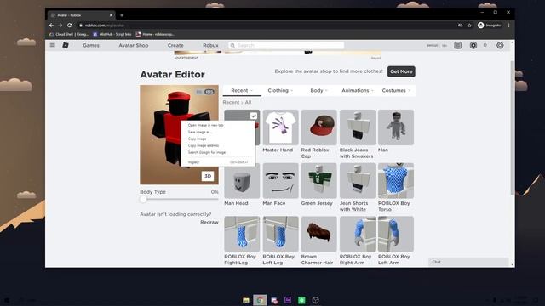Expand the Body dropdown tab
Viewport: 545px width, 306px height.
(318, 90)
